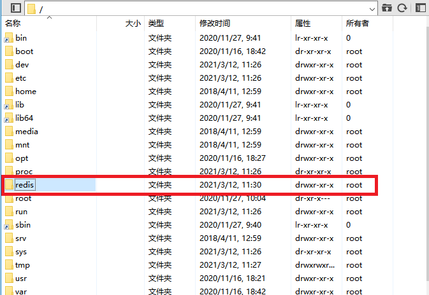Click the sbin row date 2020/11/27, 9:40
The height and width of the screenshot is (295, 429).
point(230,225)
